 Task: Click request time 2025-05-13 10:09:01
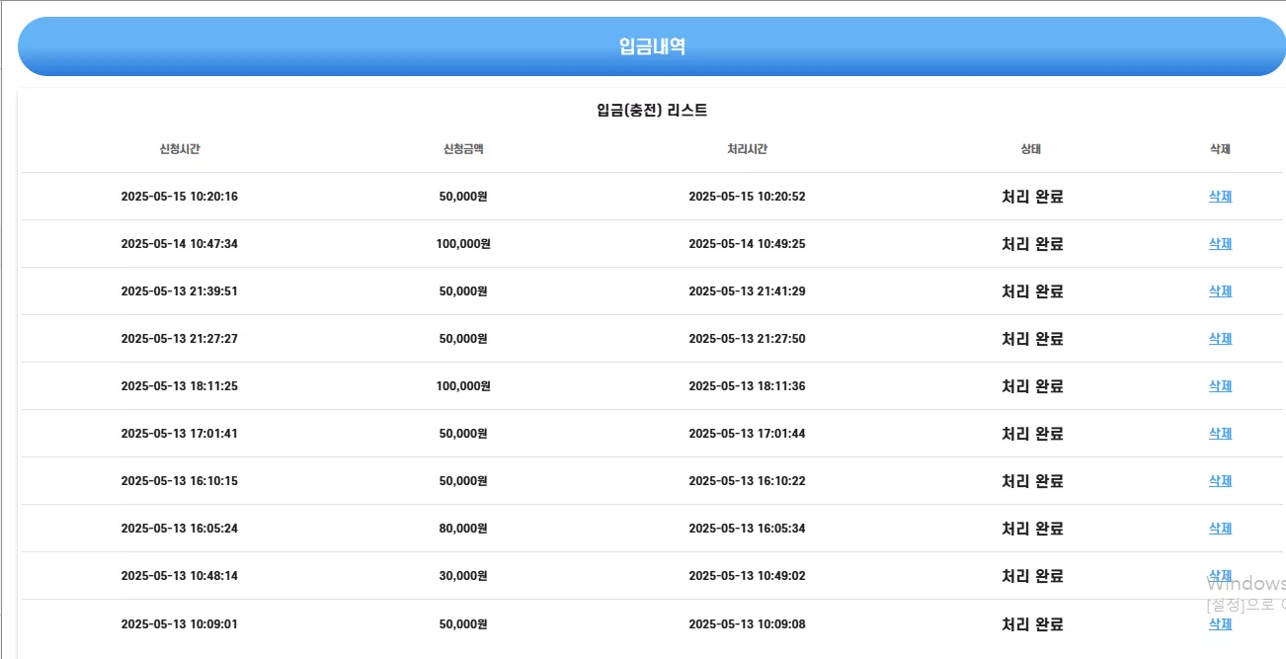180,624
